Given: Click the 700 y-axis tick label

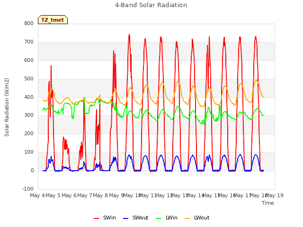Looking at the screenshot, I should click(29, 42).
